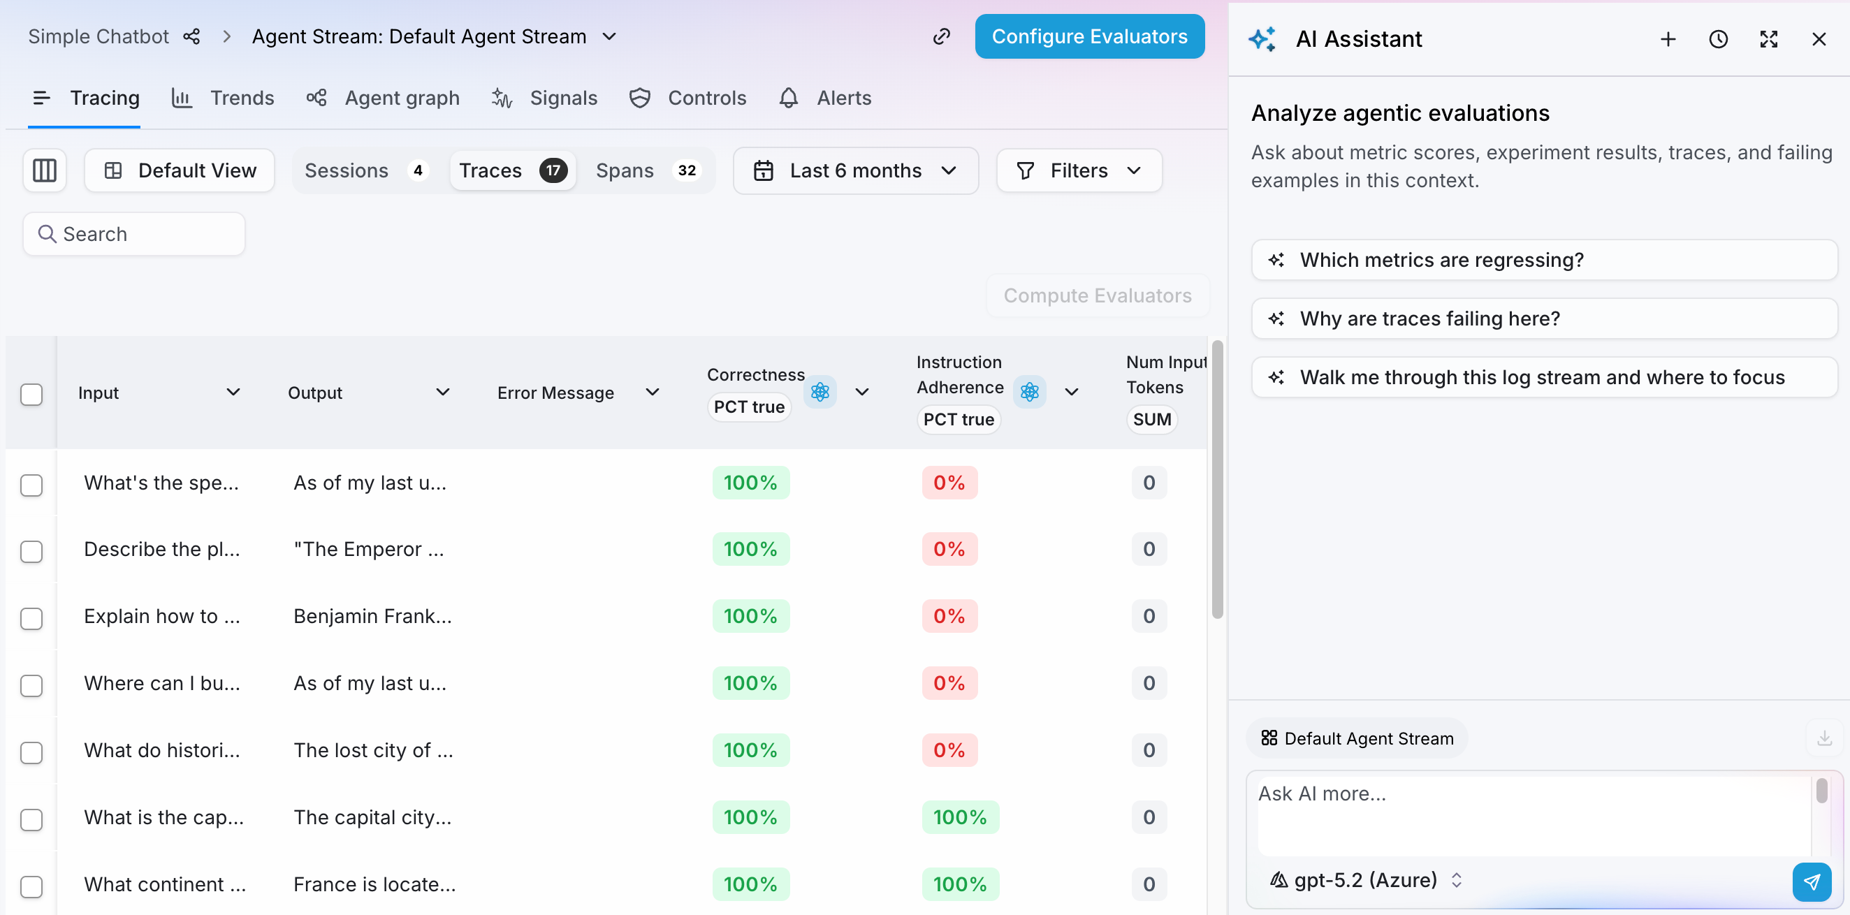Image resolution: width=1850 pixels, height=915 pixels.
Task: Expand the AI Assistant panel to fullscreen
Action: pos(1768,39)
